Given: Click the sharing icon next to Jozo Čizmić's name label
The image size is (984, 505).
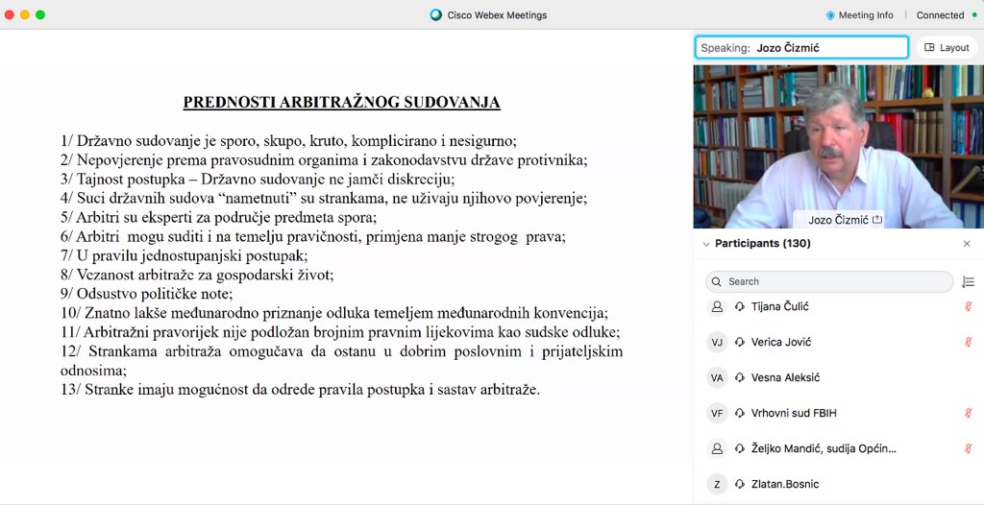Looking at the screenshot, I should click(876, 220).
